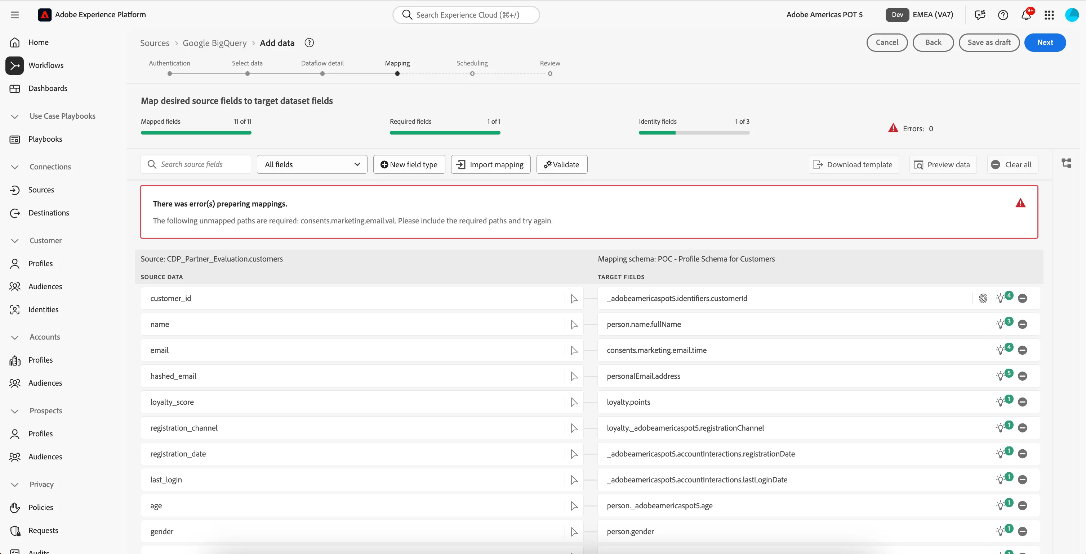Click New field type button
The height and width of the screenshot is (554, 1086).
[x=409, y=165]
